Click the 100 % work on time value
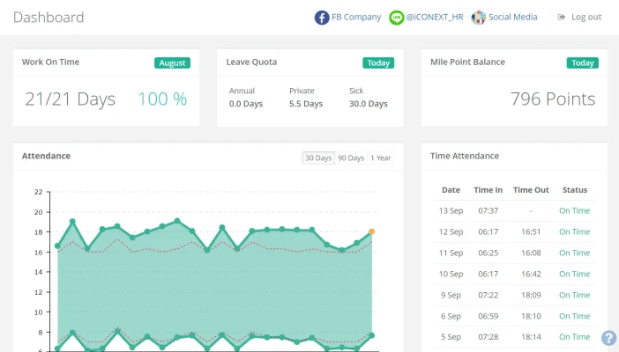Image resolution: width=619 pixels, height=352 pixels. (x=162, y=99)
